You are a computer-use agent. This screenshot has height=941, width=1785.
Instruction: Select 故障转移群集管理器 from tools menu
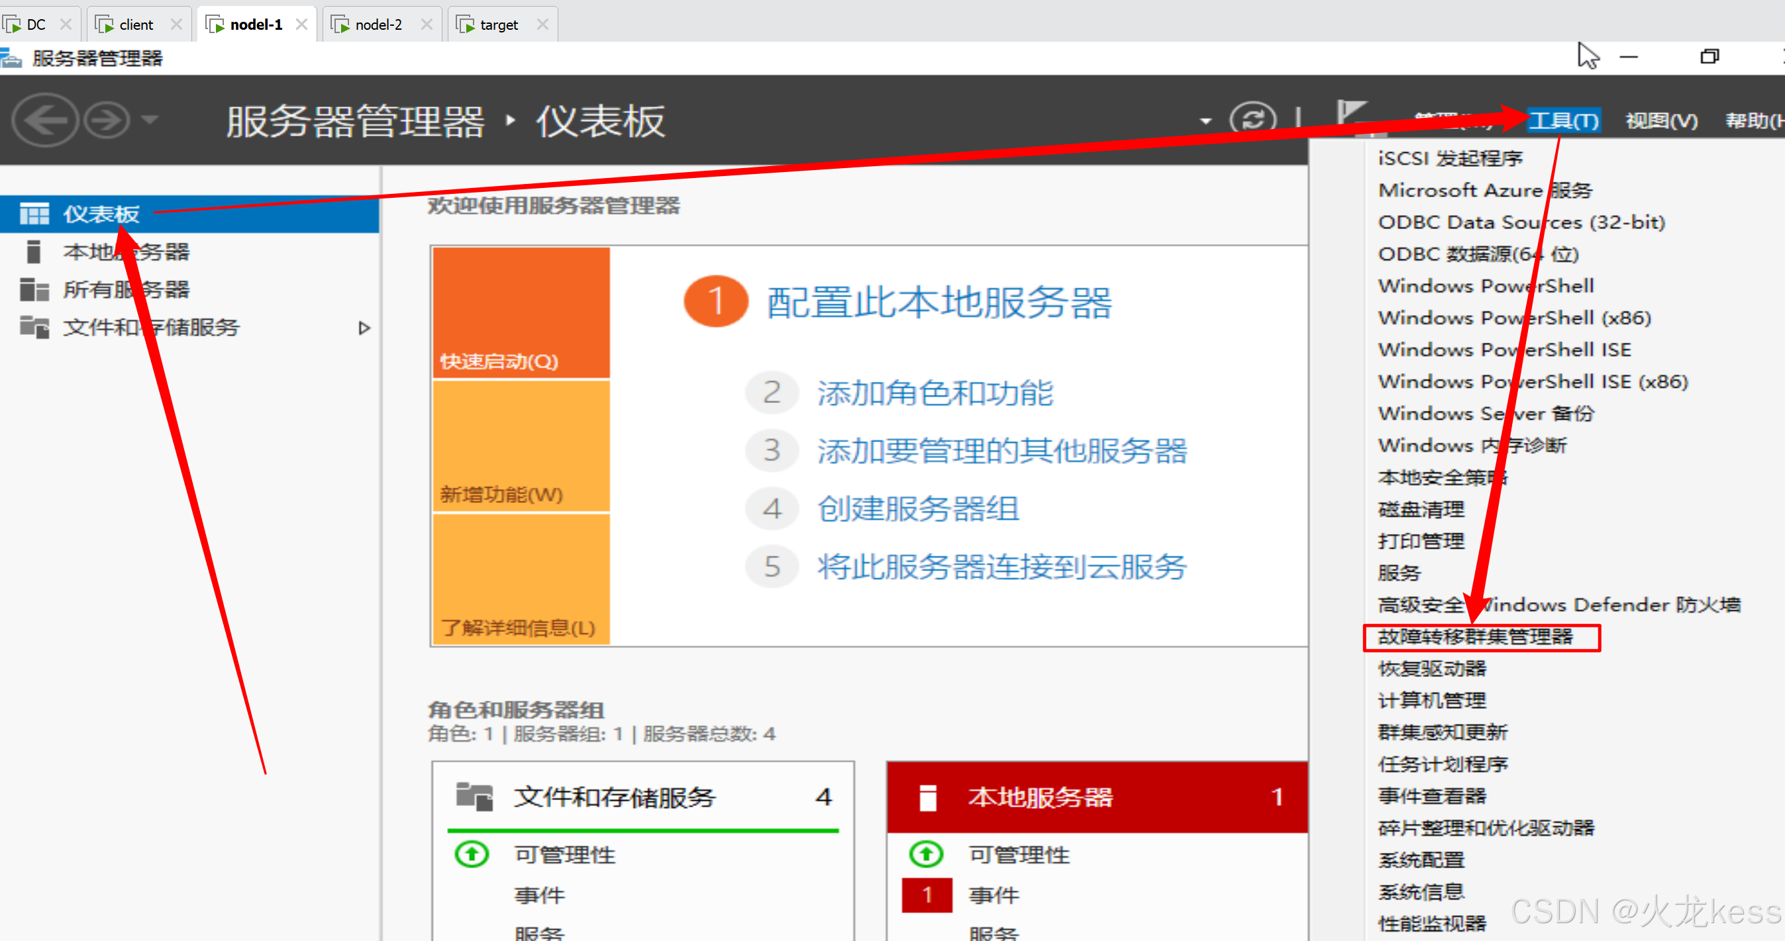coord(1474,637)
